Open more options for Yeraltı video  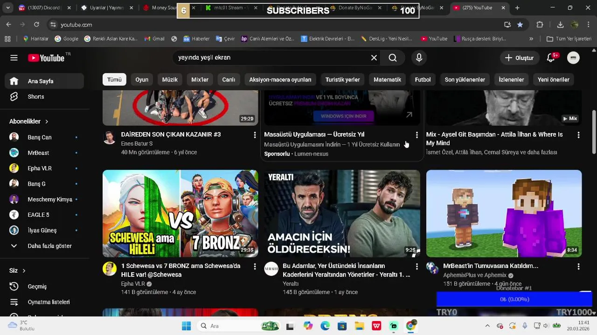(x=417, y=267)
